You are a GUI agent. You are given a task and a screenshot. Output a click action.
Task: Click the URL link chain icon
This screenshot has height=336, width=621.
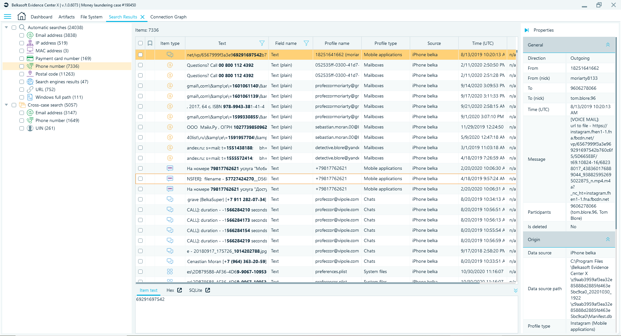tap(30, 89)
